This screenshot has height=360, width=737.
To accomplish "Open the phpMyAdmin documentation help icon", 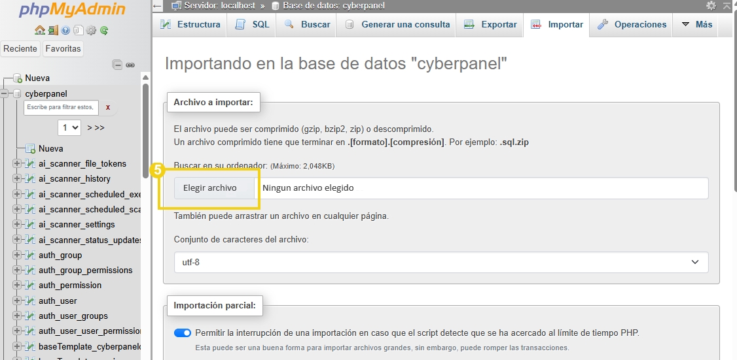I will tap(66, 31).
